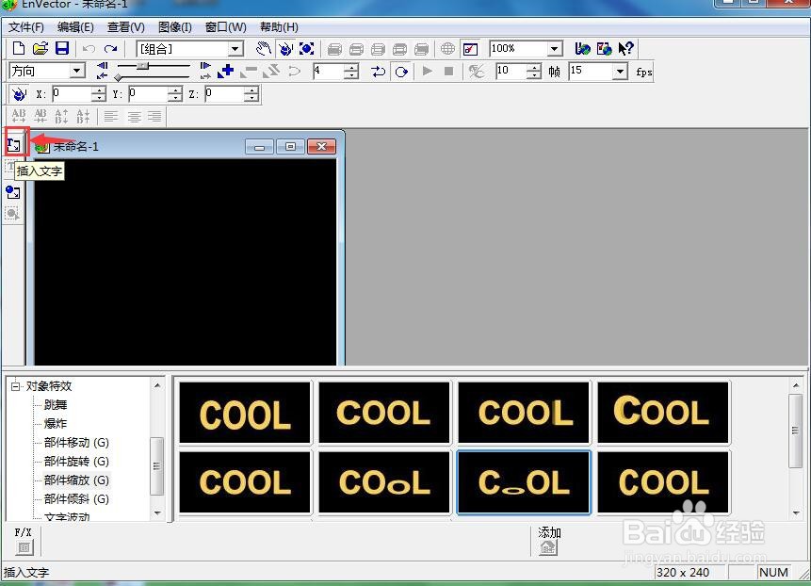Viewport: 811px width, 586px height.
Task: Click the add keyframe plus icon
Action: (x=225, y=71)
